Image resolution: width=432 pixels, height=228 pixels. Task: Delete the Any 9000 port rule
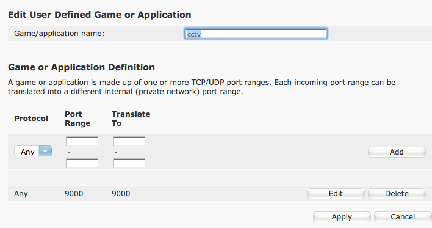coord(397,194)
